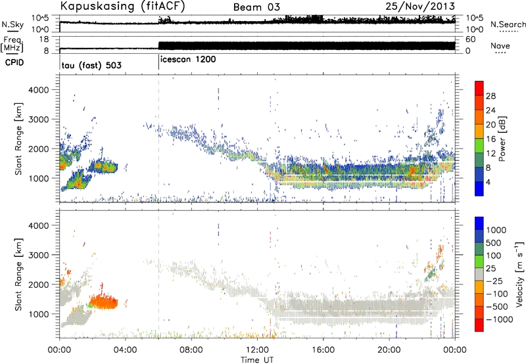The image size is (526, 364).
Task: Click the '16:00' time axis label
Action: 323,350
